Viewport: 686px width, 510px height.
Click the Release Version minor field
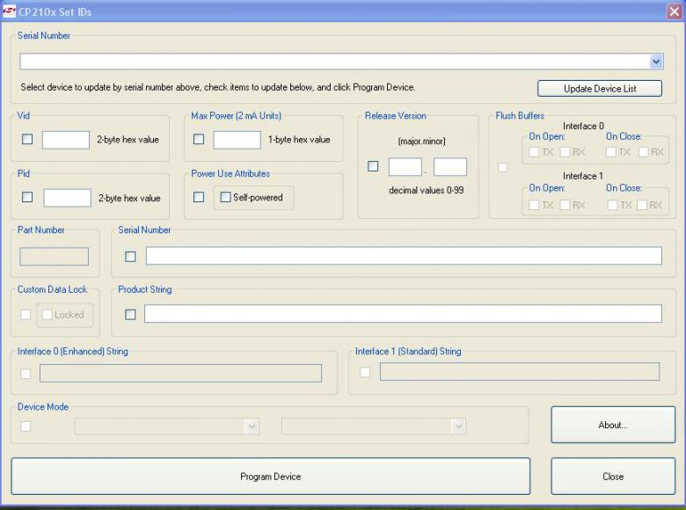point(450,167)
